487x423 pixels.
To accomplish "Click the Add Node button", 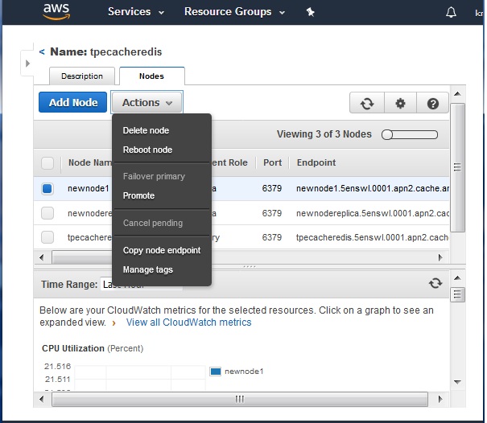I will (x=73, y=103).
